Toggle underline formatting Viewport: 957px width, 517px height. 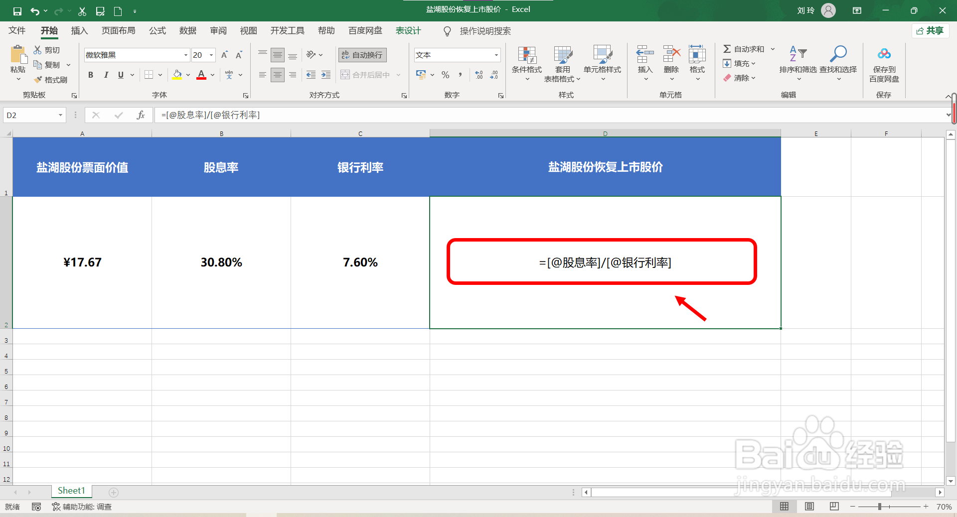(121, 75)
